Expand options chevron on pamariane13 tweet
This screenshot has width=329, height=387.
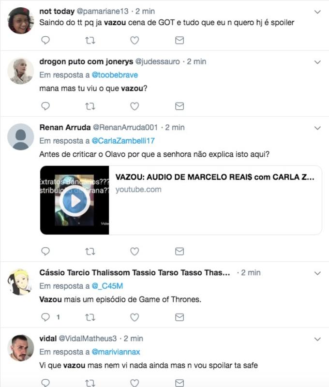pyautogui.click(x=317, y=12)
